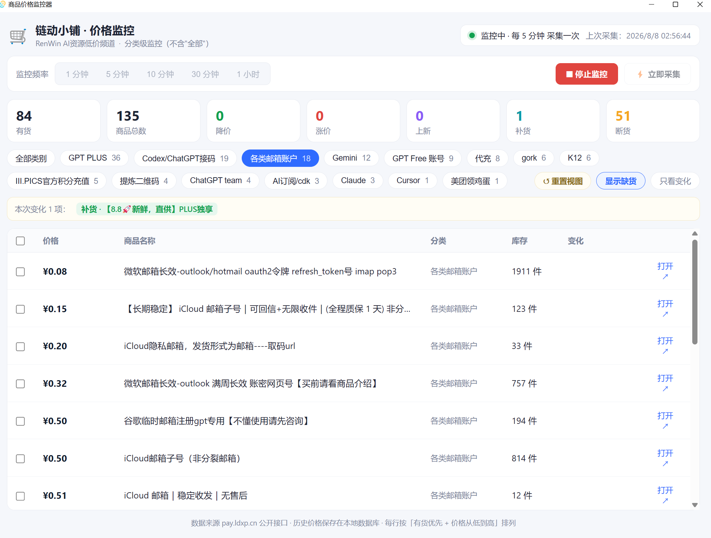Click the 84 有货 stat card
Image resolution: width=711 pixels, height=538 pixels.
54,121
